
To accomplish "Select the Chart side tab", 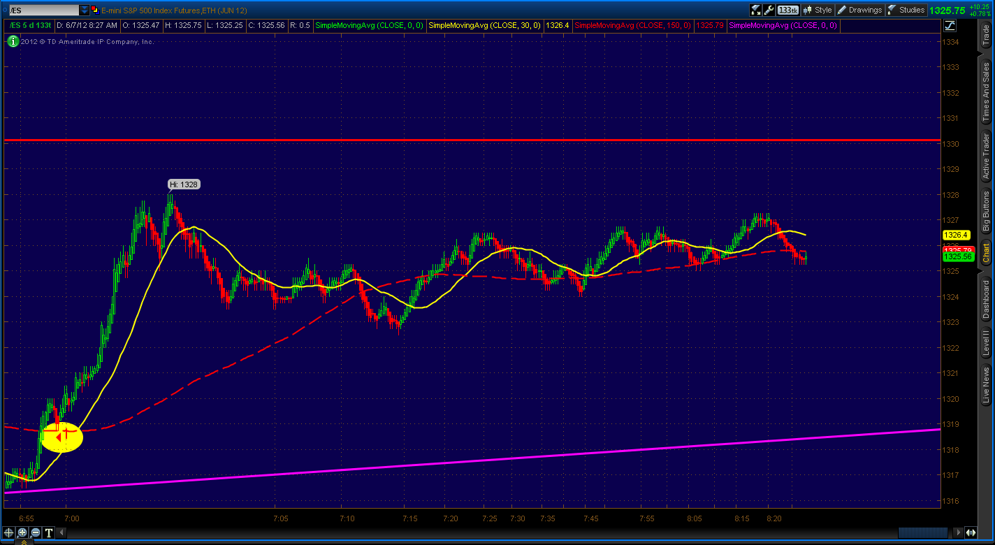I will click(x=986, y=253).
